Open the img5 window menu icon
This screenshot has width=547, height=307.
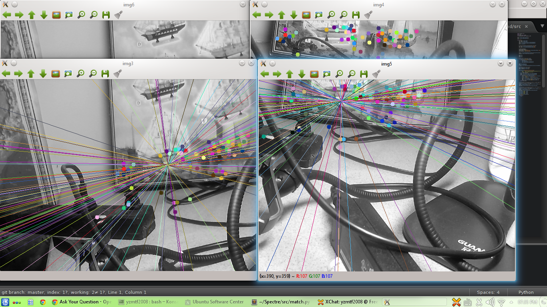pyautogui.click(x=263, y=63)
